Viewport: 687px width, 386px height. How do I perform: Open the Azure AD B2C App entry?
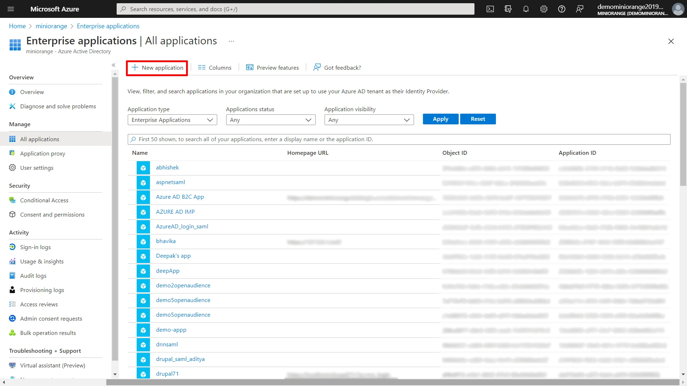coord(180,197)
